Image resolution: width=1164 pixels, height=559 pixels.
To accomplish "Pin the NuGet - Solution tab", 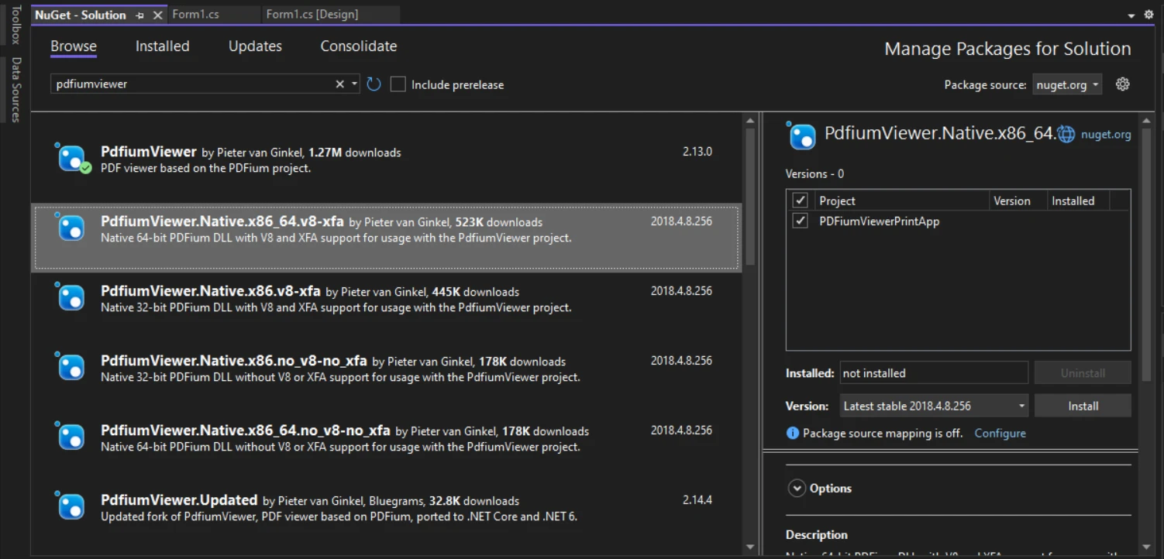I will coord(139,15).
